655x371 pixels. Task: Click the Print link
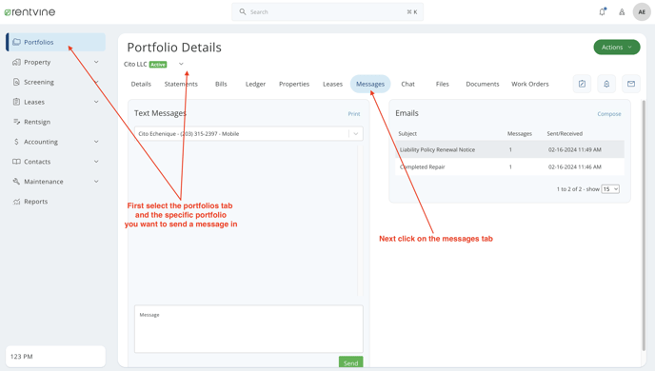tap(354, 114)
